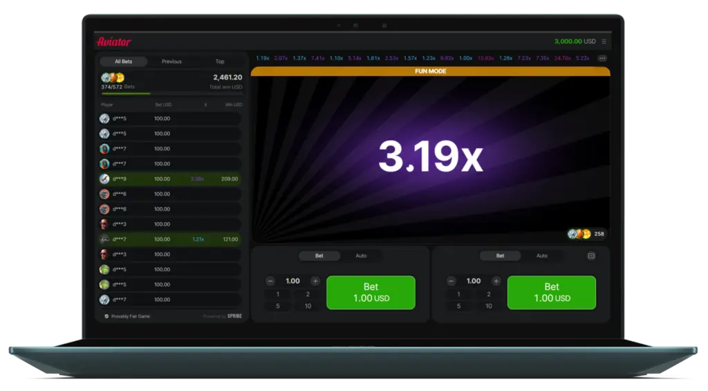Open round 2.53x in history bar
This screenshot has width=708, height=391.
(x=391, y=58)
